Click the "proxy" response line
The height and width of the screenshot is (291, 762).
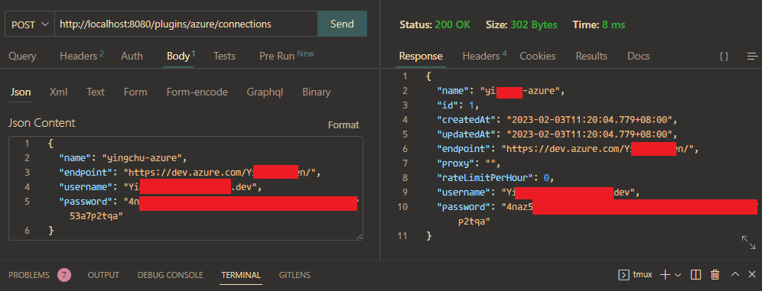pyautogui.click(x=468, y=163)
